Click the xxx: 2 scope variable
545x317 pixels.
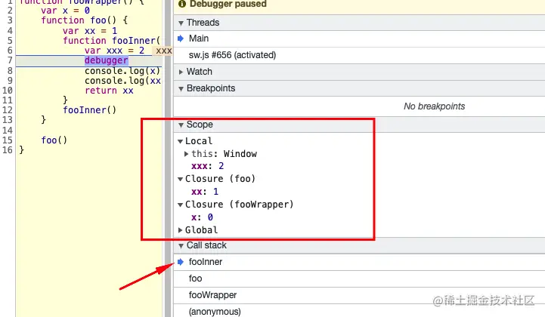pos(208,166)
